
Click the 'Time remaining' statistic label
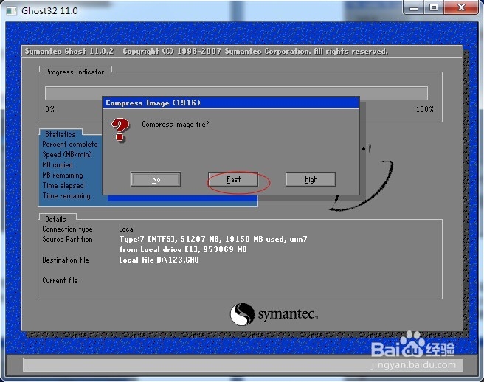coord(66,195)
